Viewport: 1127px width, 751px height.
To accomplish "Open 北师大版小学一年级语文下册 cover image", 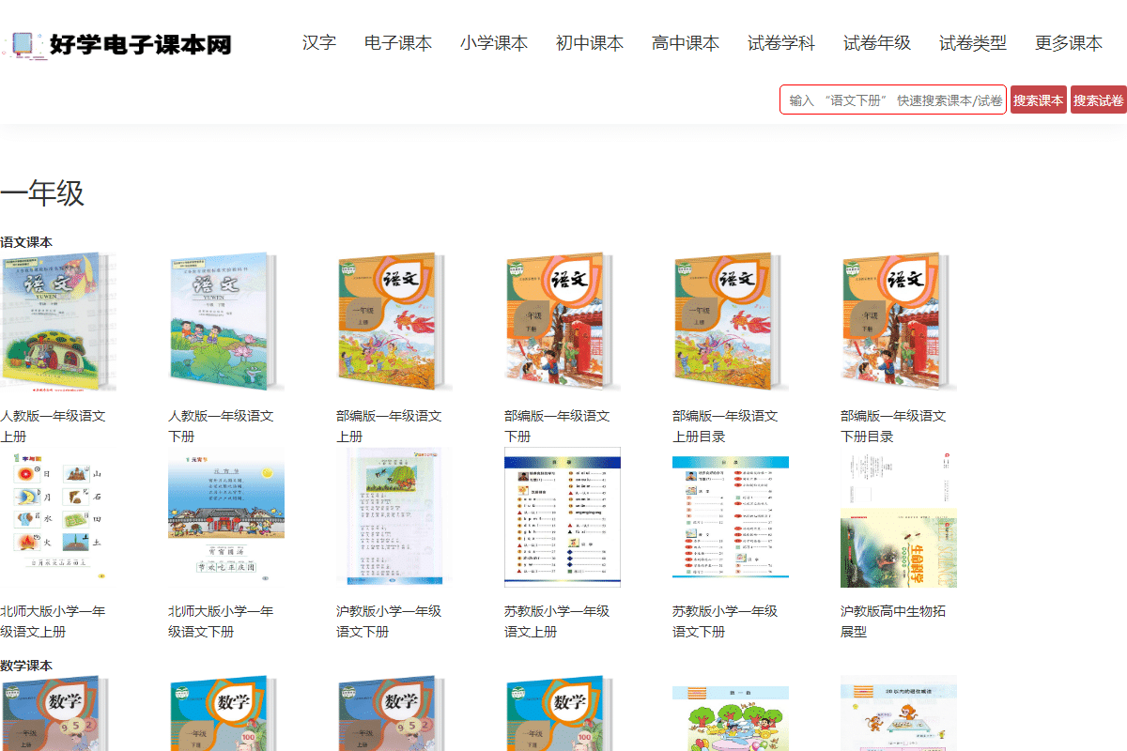I will click(x=226, y=516).
